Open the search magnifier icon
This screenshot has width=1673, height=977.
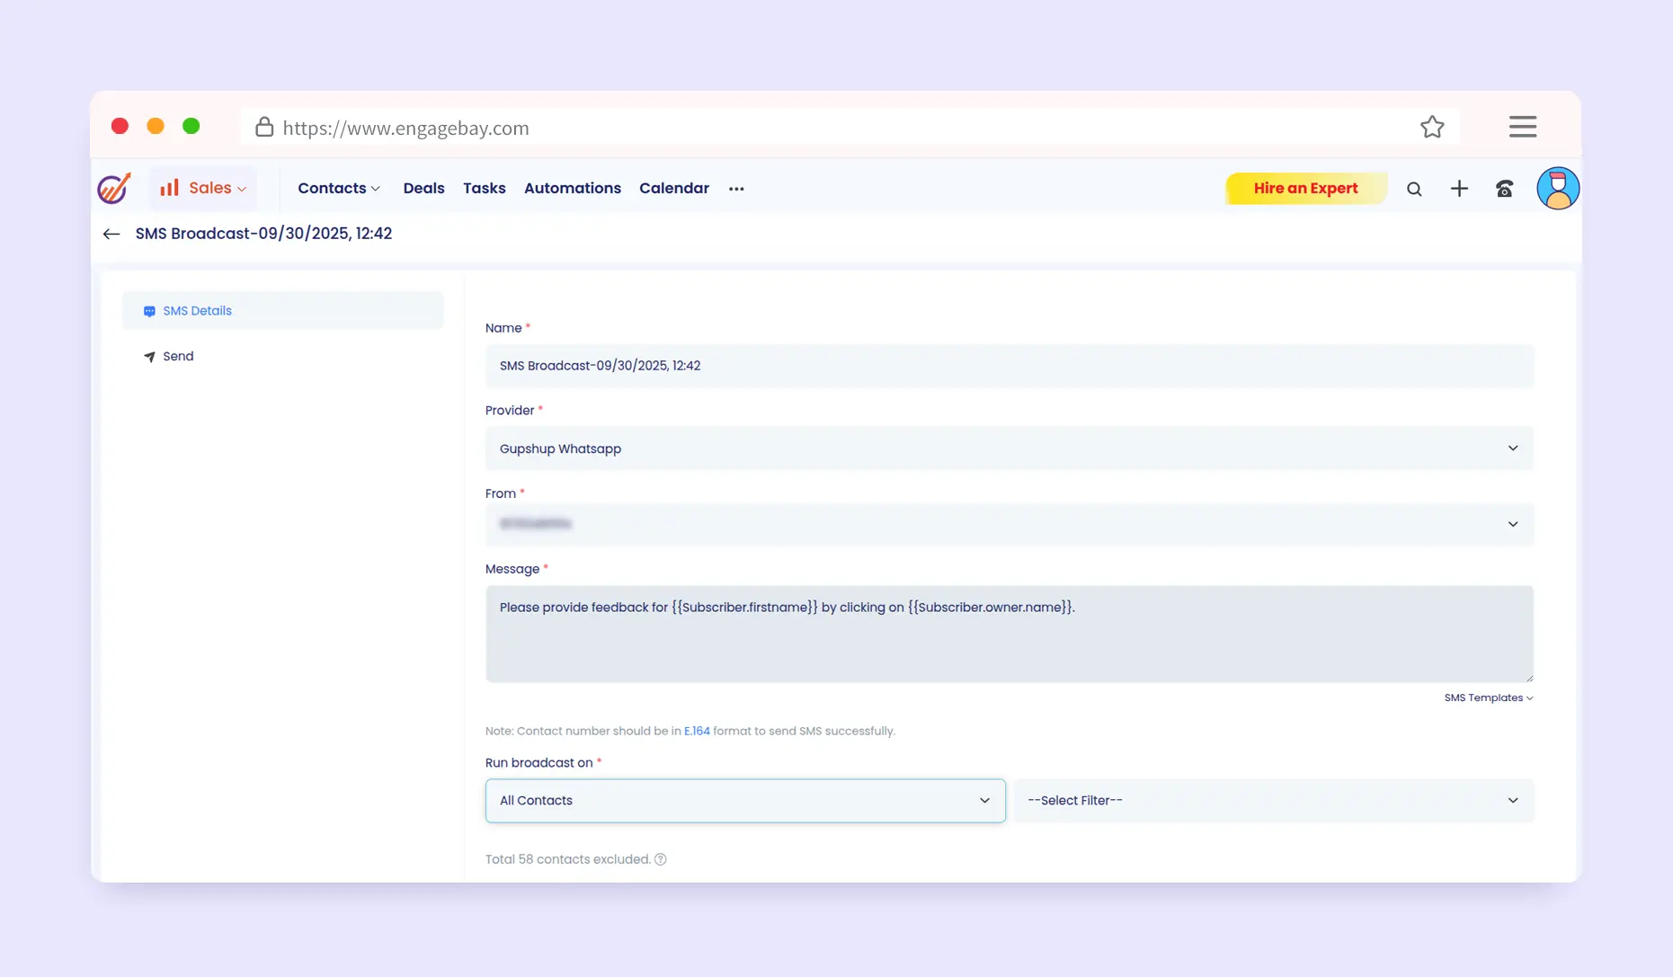click(1414, 189)
